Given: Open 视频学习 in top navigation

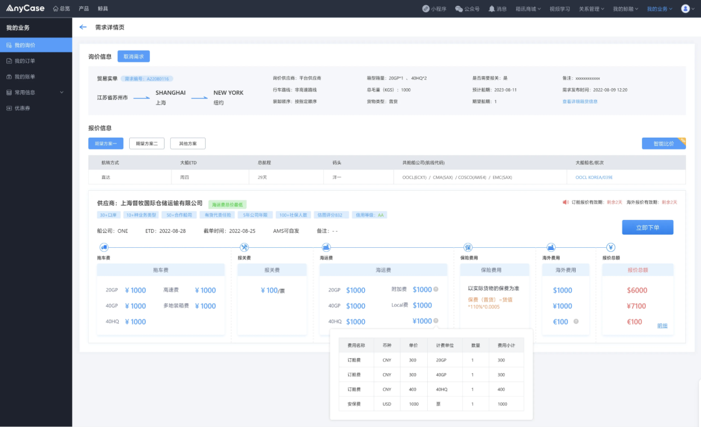Looking at the screenshot, I should click(x=560, y=8).
